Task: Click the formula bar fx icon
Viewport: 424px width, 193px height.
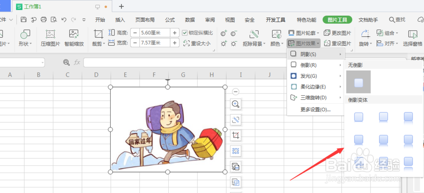Action: (77, 62)
